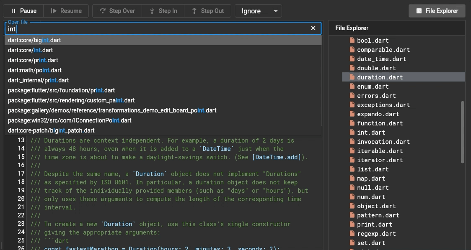
Task: Select dart:core/bigint.dart suggestion
Action: click(163, 40)
